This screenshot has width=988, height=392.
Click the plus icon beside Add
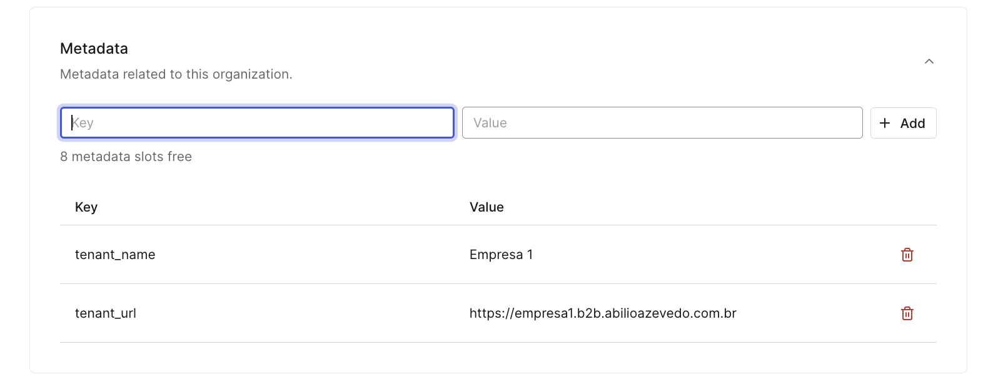[885, 123]
